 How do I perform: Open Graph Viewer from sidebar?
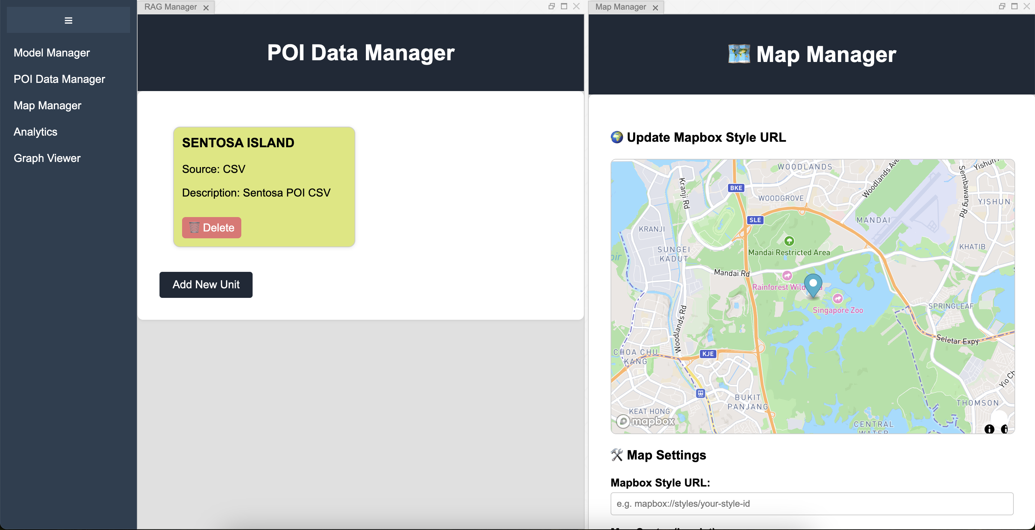pos(47,158)
